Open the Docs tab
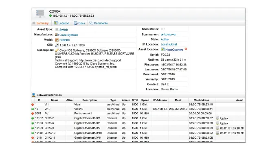The width and height of the screenshot is (268, 155). click(81, 23)
